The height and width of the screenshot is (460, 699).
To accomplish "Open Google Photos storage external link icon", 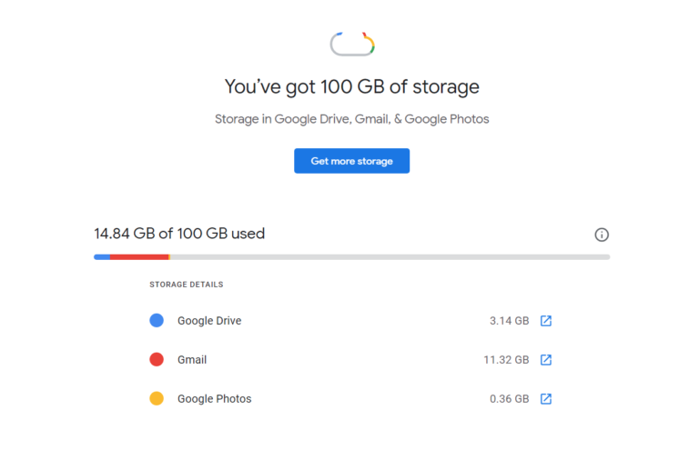I will pyautogui.click(x=546, y=399).
